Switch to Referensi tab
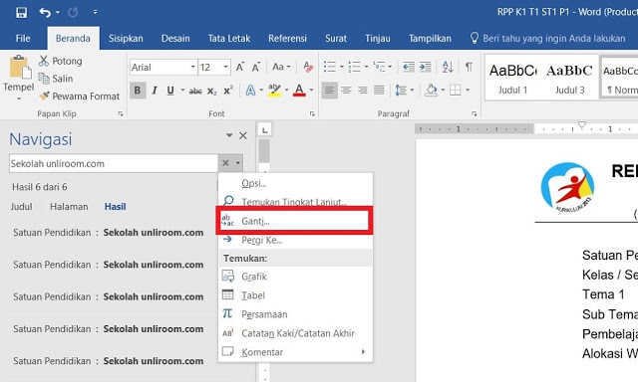This screenshot has height=382, width=638. (x=287, y=39)
